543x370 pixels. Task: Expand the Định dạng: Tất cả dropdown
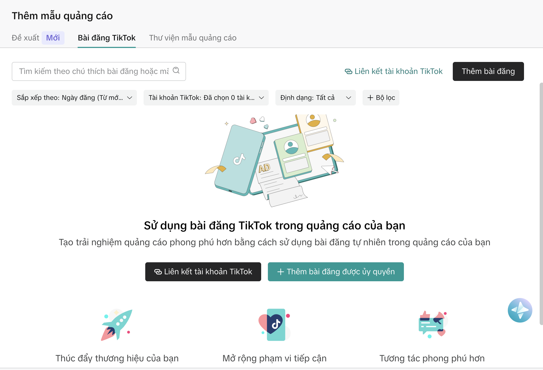pos(316,98)
